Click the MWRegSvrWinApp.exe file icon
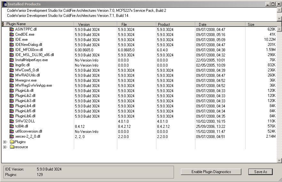Image resolution: width=282 pixels, height=182 pixels. 12,85
